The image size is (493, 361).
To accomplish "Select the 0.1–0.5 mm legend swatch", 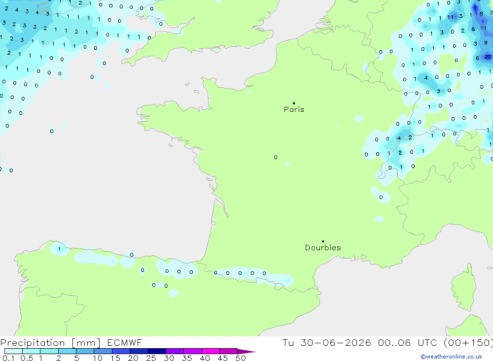I will click(13, 351).
